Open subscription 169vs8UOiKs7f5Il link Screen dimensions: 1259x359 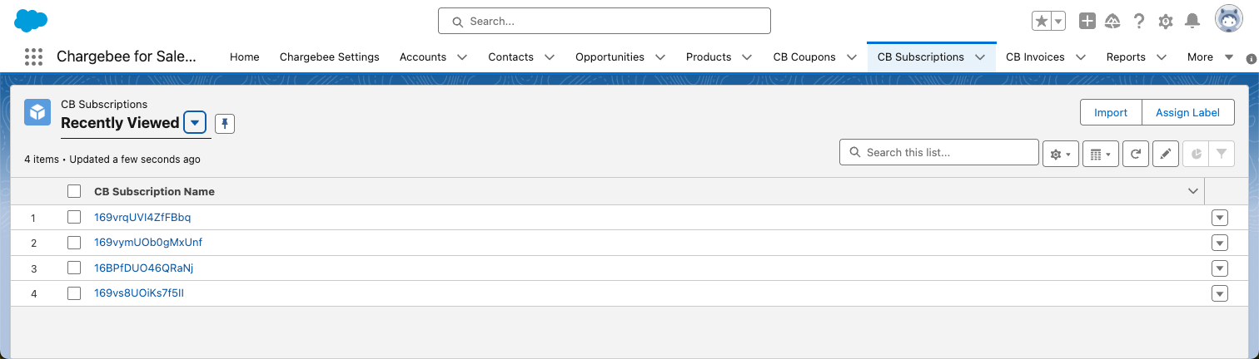click(x=139, y=293)
